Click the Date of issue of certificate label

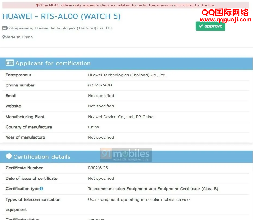[32, 178]
